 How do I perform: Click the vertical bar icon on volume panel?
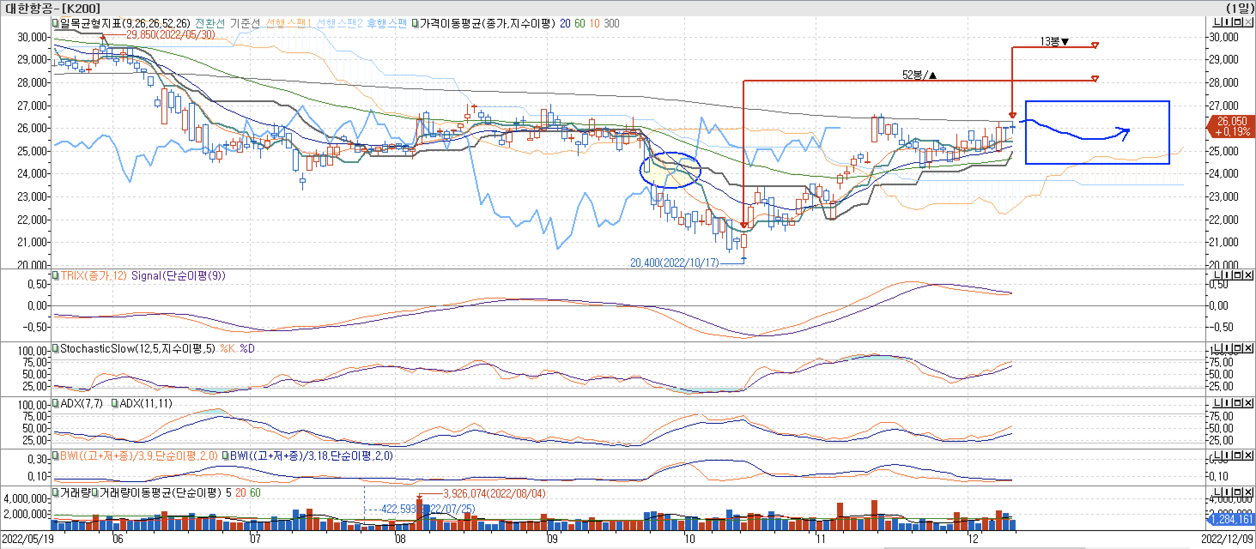[1227, 492]
